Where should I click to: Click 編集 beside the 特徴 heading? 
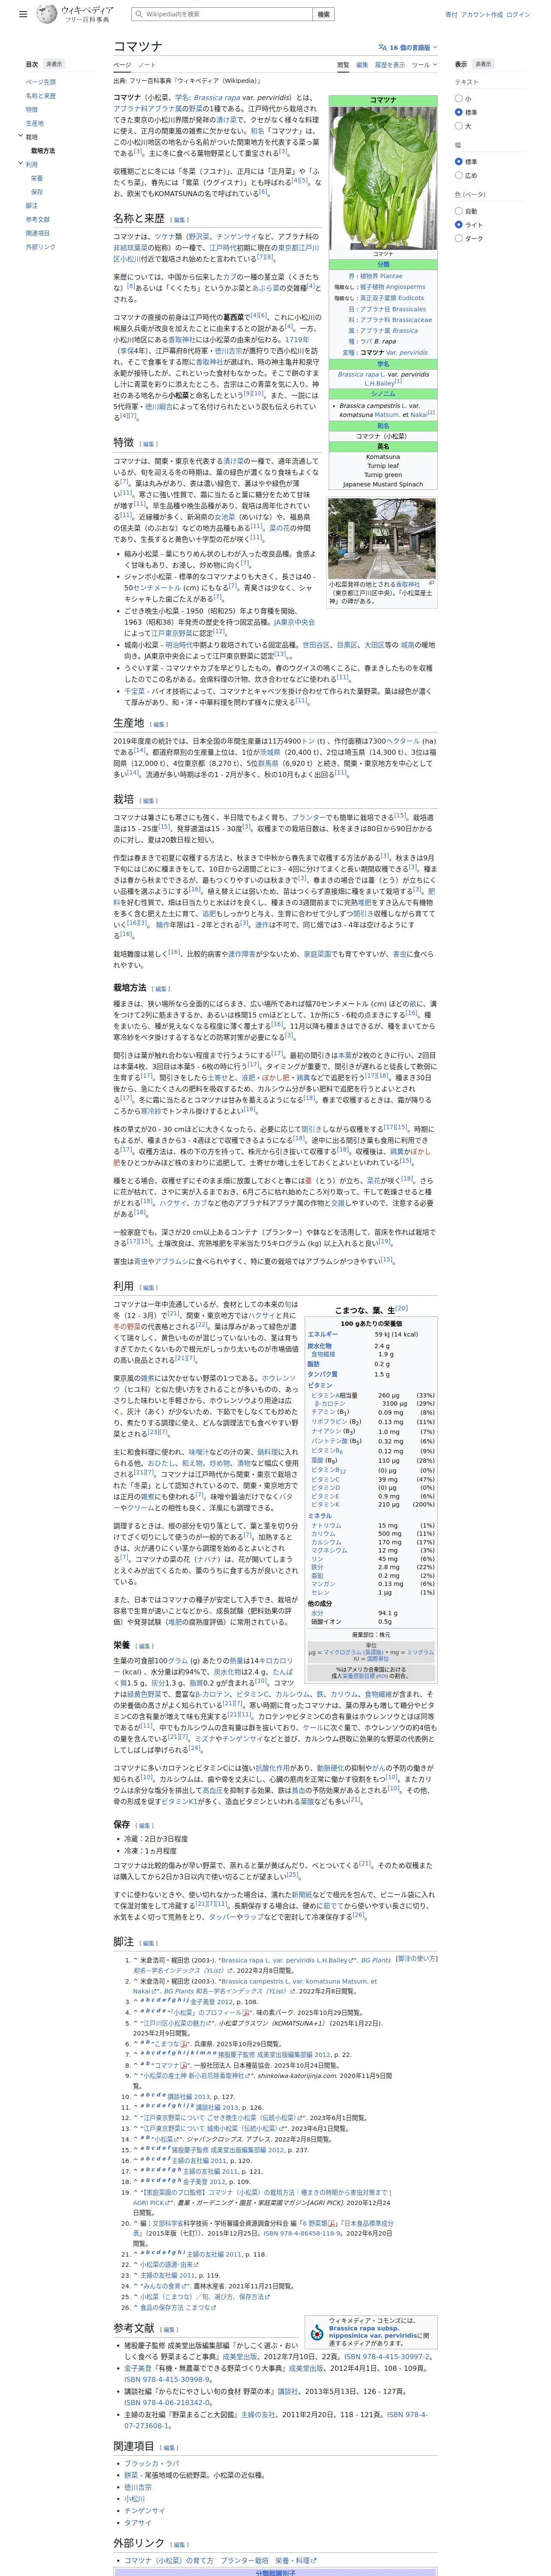point(149,444)
